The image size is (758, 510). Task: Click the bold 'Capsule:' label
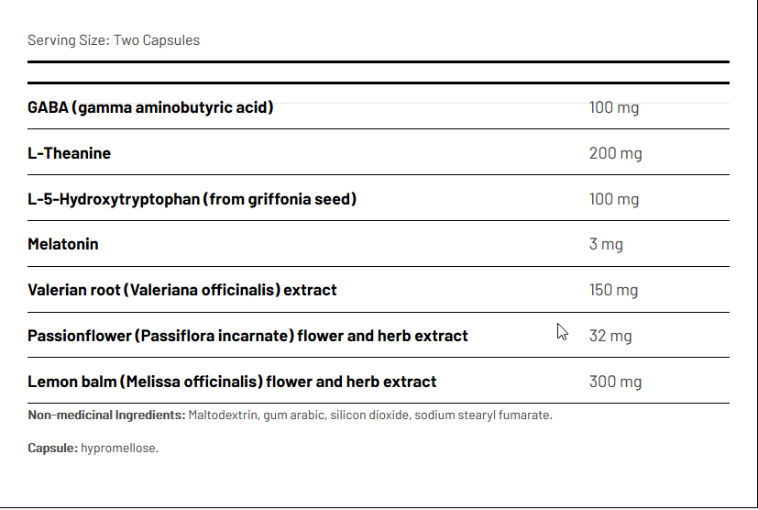tap(52, 449)
